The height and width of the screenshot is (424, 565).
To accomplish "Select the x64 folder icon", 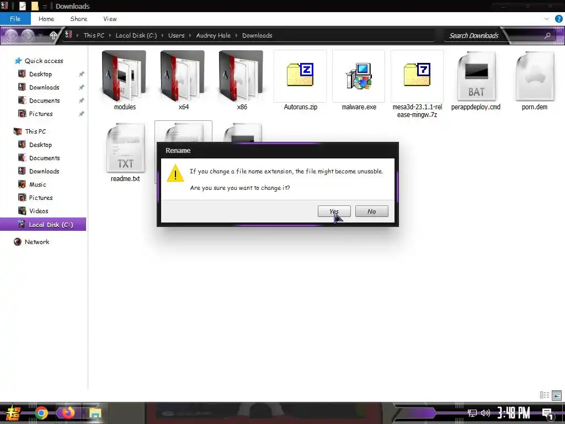I will [183, 76].
